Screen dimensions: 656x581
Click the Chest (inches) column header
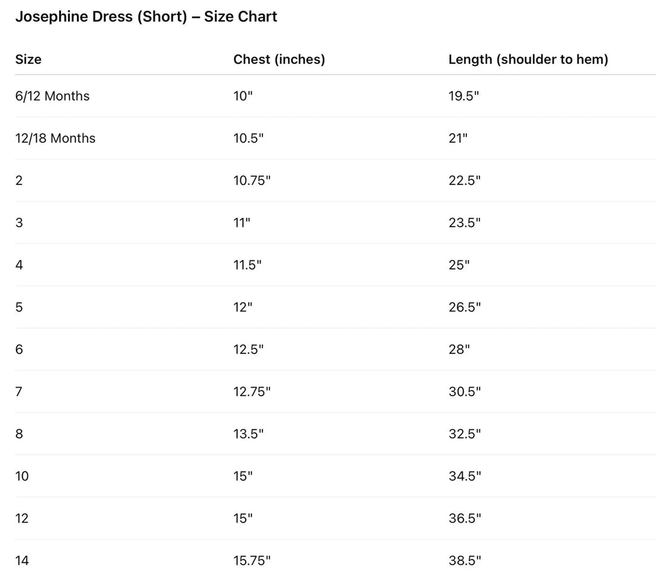point(279,60)
